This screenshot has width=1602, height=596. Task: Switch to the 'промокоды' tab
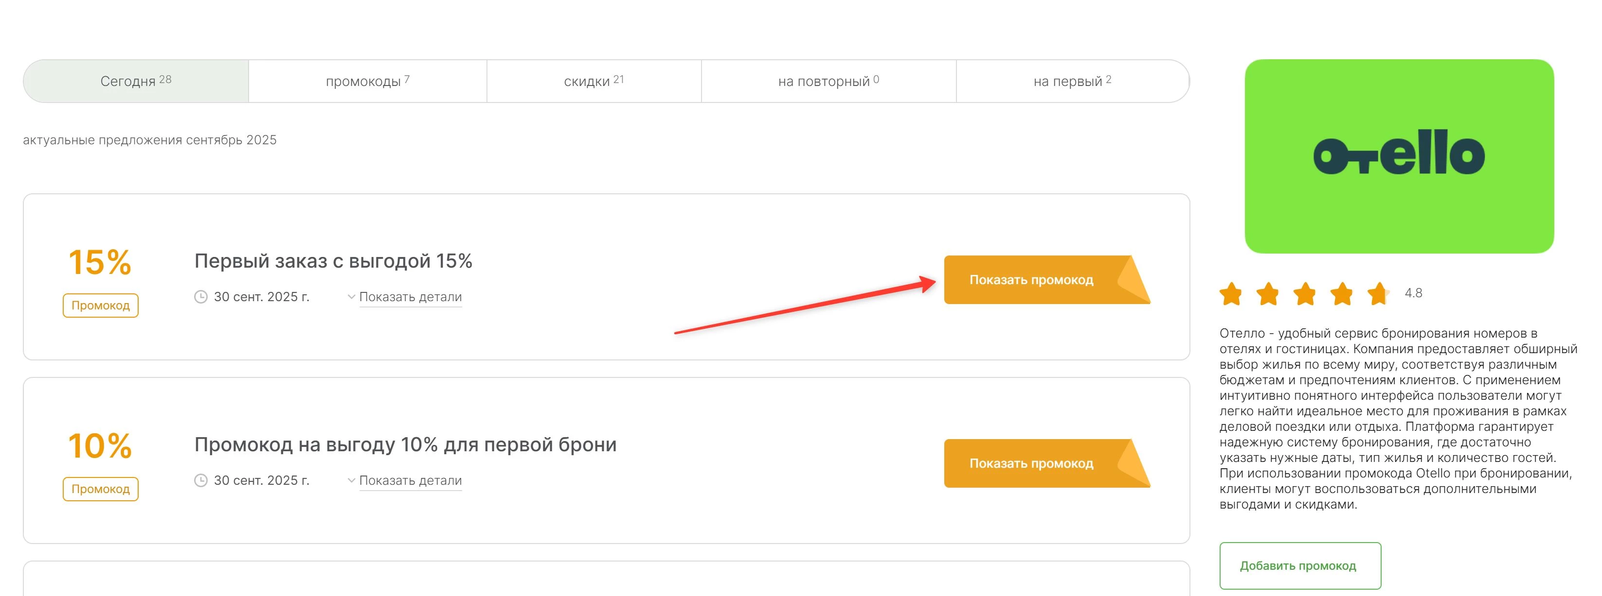point(367,81)
